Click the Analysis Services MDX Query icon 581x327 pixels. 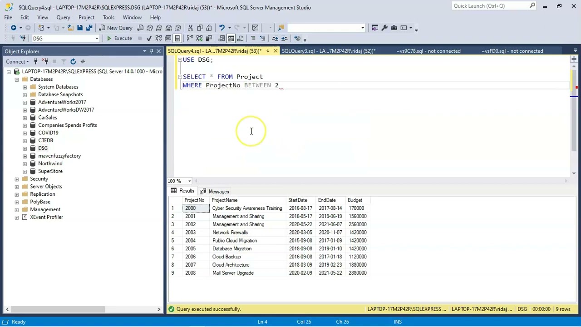[150, 28]
